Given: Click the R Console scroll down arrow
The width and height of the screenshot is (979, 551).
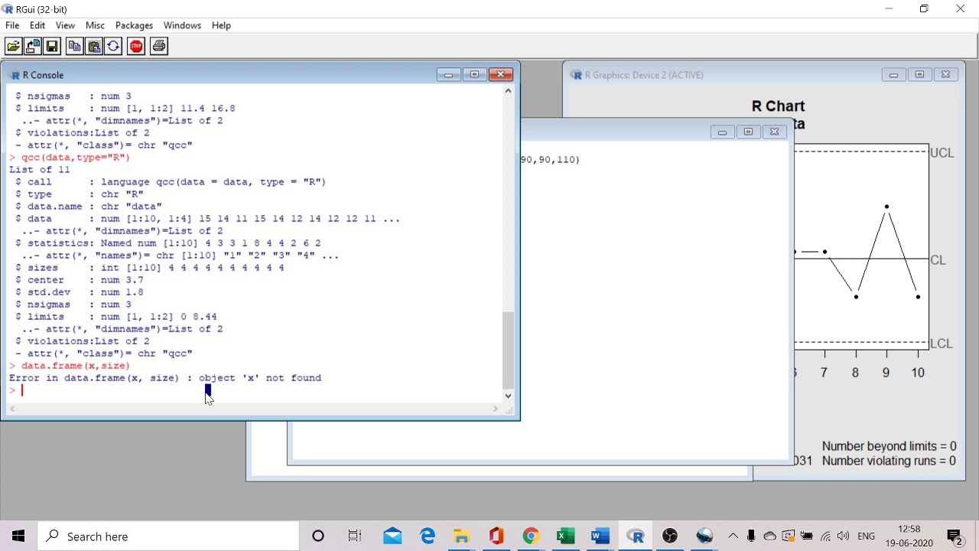Looking at the screenshot, I should 508,396.
